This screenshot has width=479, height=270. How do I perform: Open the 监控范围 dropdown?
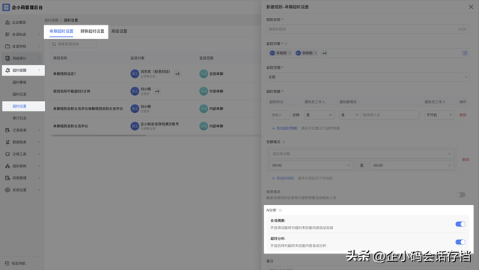tap(367, 77)
